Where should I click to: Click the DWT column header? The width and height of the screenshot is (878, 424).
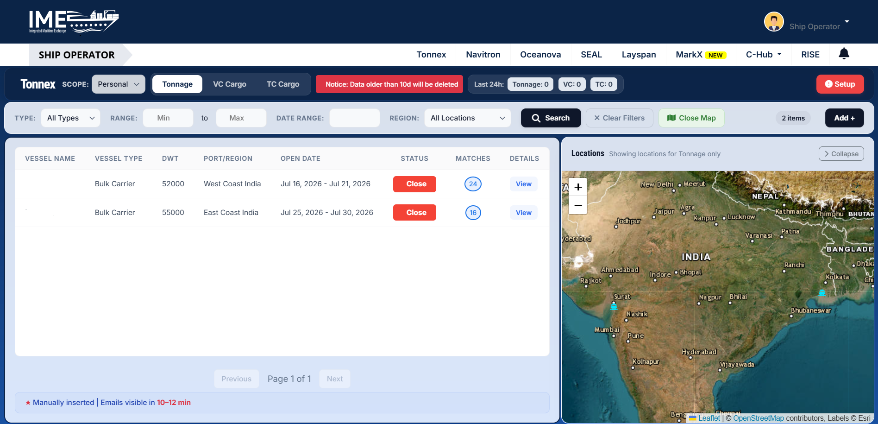pos(170,158)
